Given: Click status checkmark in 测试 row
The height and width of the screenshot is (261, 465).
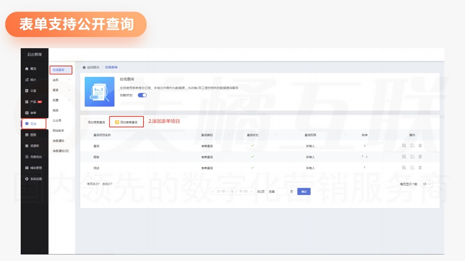Looking at the screenshot, I should click(252, 167).
